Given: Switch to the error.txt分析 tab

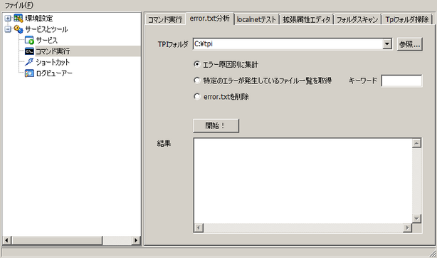Looking at the screenshot, I should coord(209,19).
